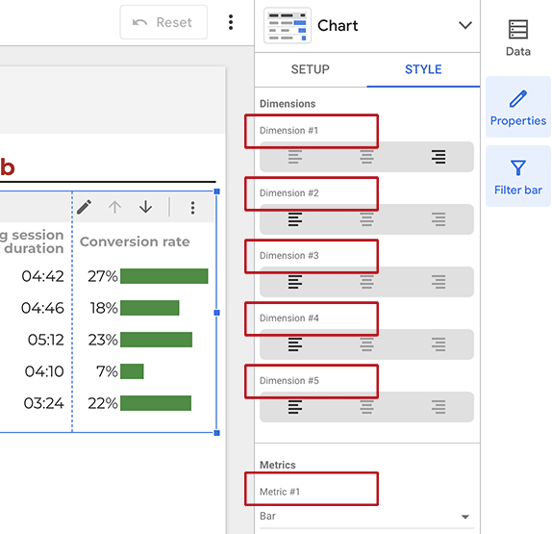Left-align Dimension #4

point(295,344)
